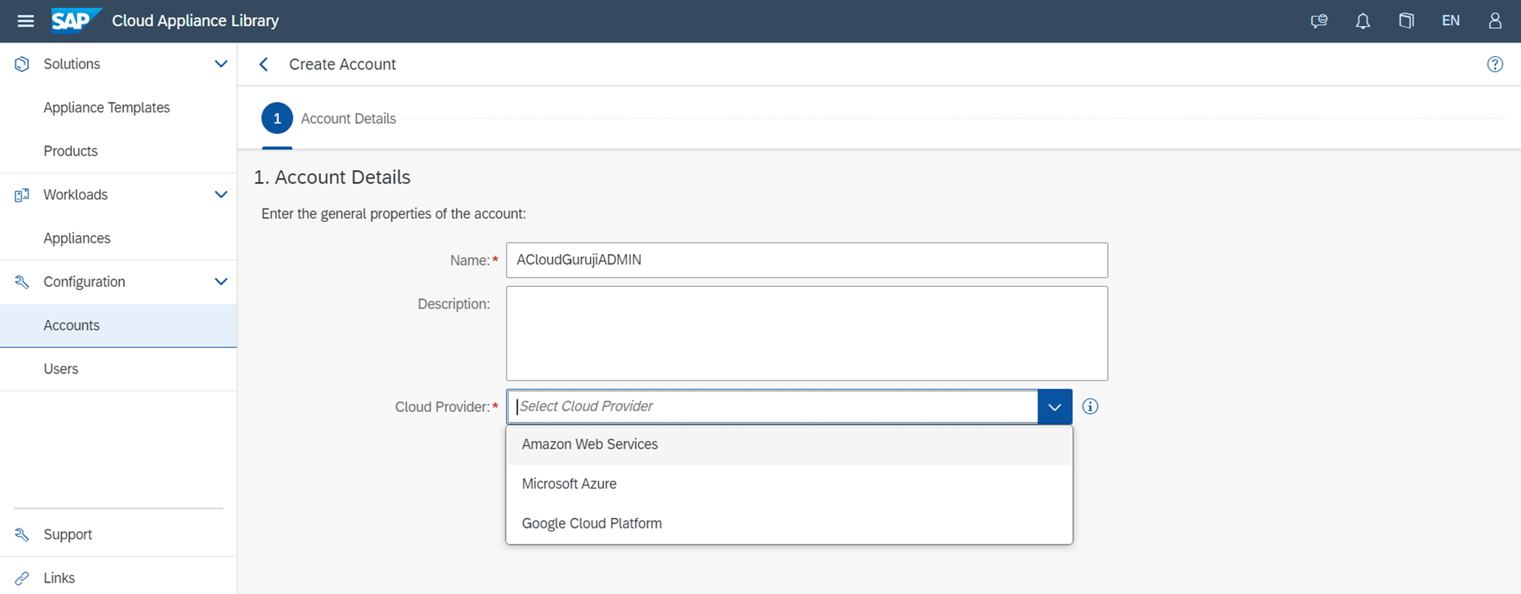Toggle the Cloud Provider dropdown arrow
This screenshot has width=1521, height=594.
tap(1054, 407)
